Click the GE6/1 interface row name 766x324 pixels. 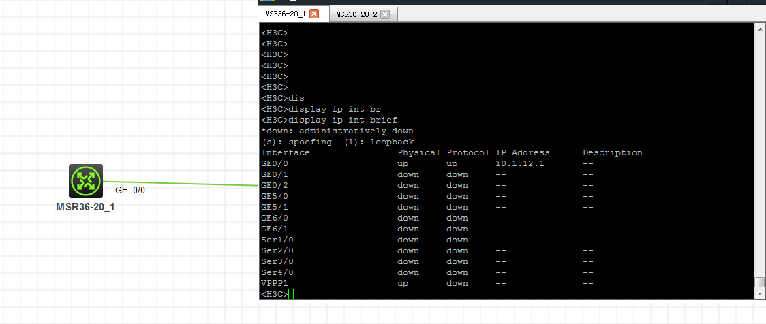click(x=275, y=229)
